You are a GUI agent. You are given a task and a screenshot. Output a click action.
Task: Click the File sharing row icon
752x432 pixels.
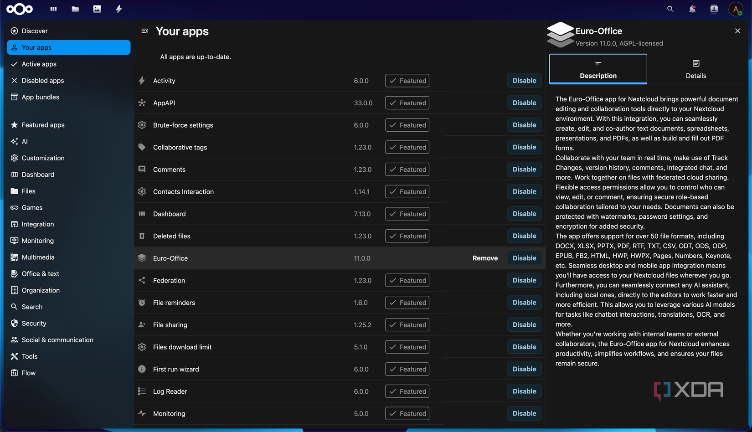pos(142,325)
